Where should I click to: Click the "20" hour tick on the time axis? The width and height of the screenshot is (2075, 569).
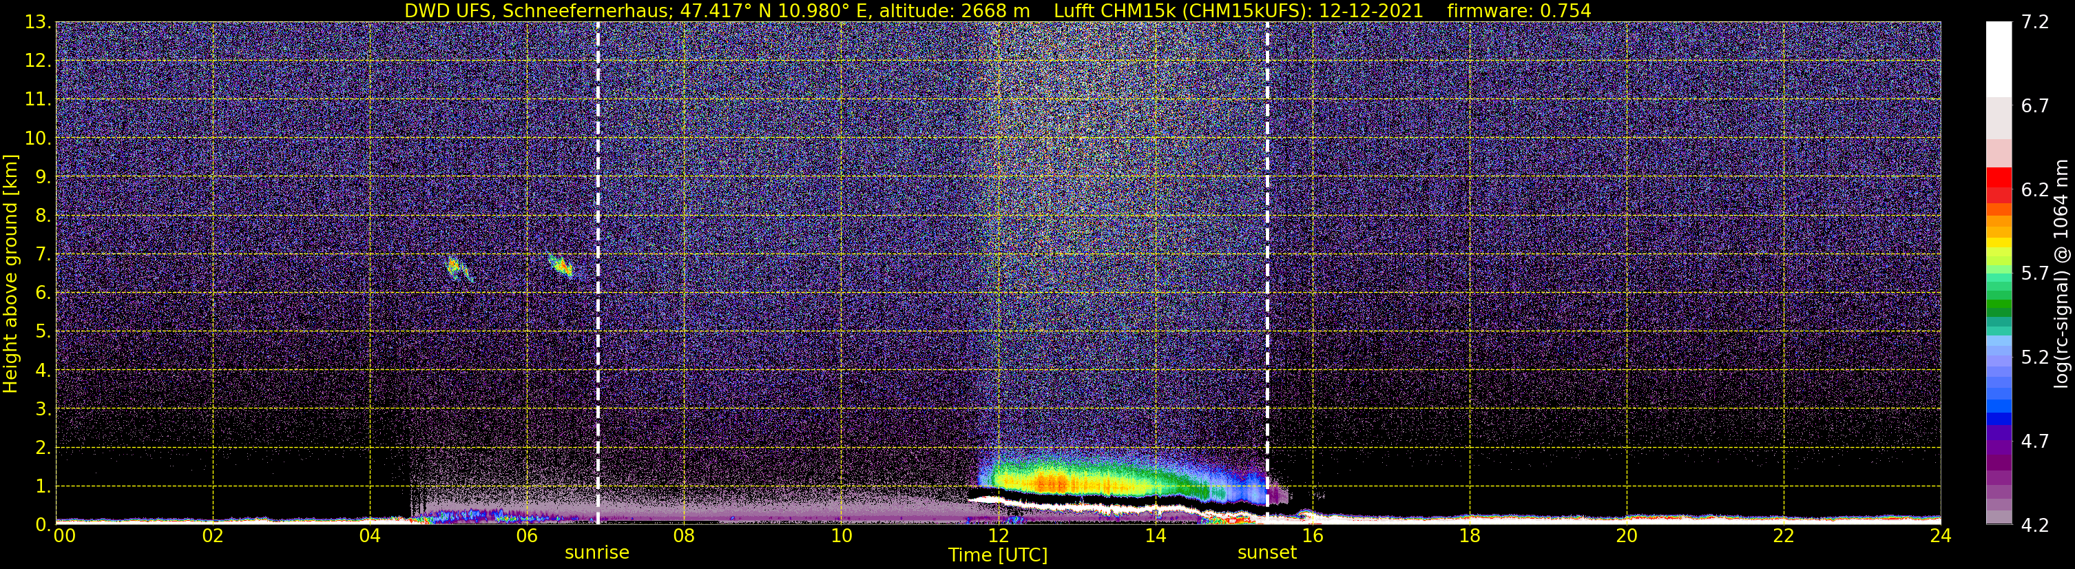coord(1627,536)
